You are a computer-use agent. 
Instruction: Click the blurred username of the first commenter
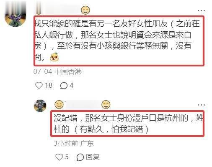point(58,10)
